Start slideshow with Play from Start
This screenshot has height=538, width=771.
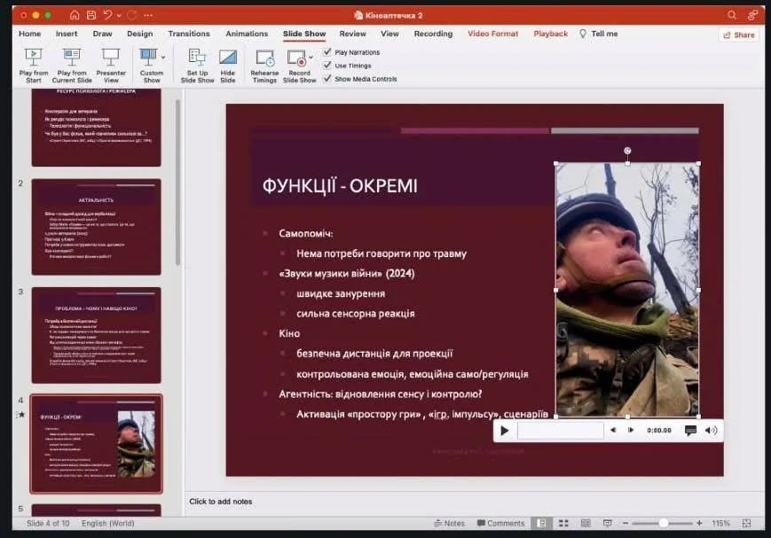[x=34, y=66]
